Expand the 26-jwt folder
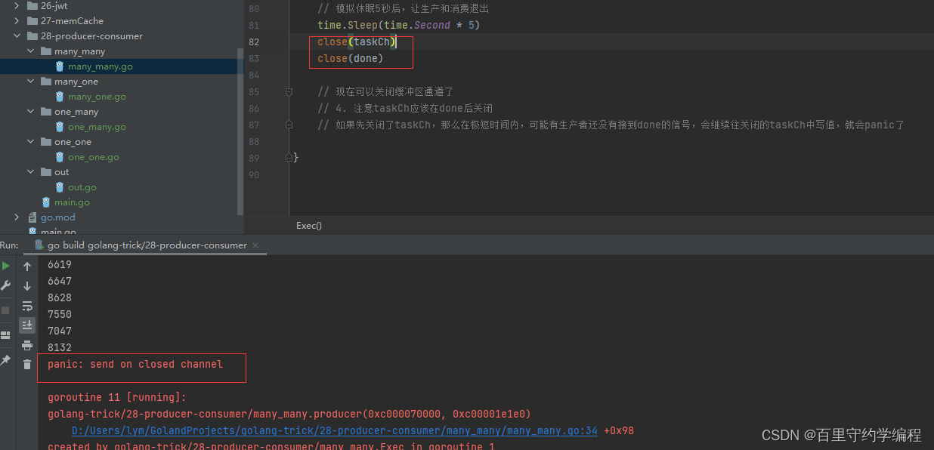This screenshot has height=450, width=934. 17,5
